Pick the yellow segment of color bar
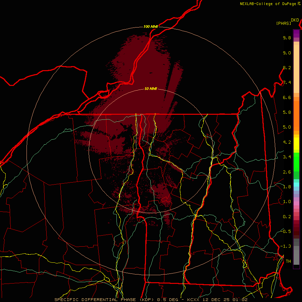302x302 pixels. click(296, 144)
